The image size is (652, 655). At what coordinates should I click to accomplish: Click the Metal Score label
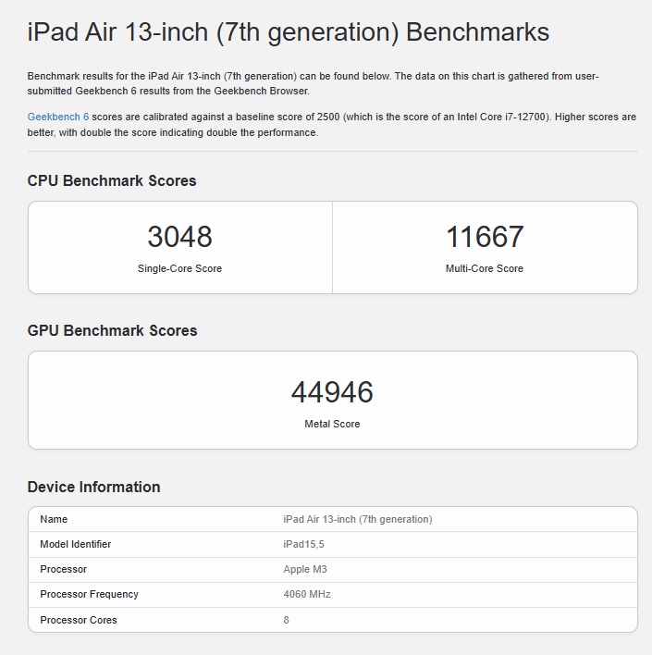coord(332,424)
